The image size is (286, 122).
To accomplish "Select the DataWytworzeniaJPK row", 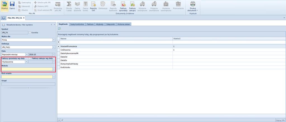I will coord(171,53).
